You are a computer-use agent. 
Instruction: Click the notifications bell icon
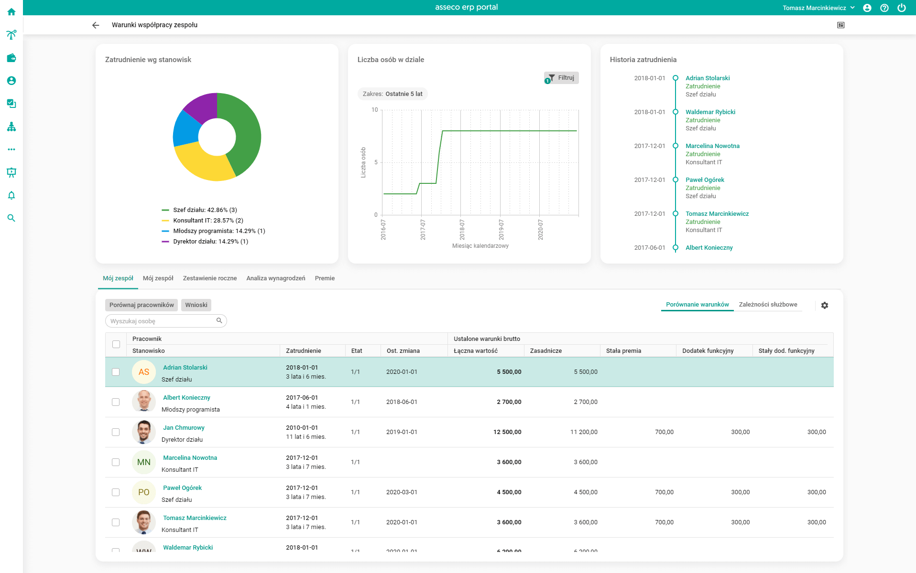point(11,195)
